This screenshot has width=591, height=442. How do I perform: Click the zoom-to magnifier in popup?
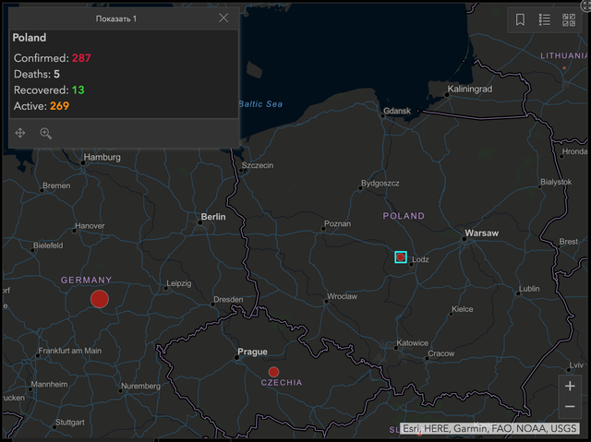coord(46,133)
